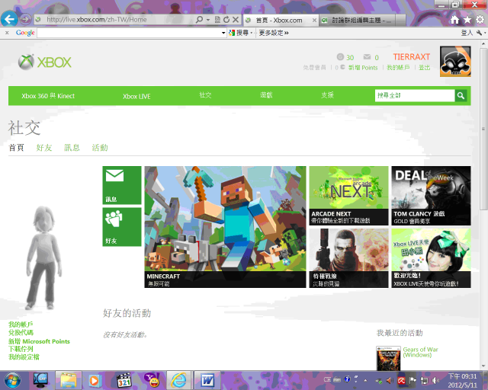The image size is (488, 390).
Task: Open 我的設定檔 sidebar link
Action: click(24, 356)
